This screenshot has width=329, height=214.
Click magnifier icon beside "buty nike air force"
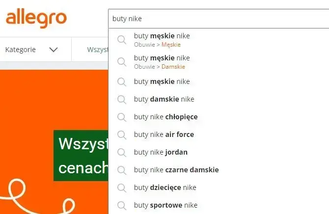coord(121,134)
